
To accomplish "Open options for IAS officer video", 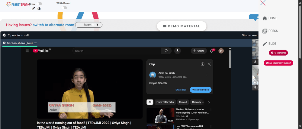I will point(211,127).
